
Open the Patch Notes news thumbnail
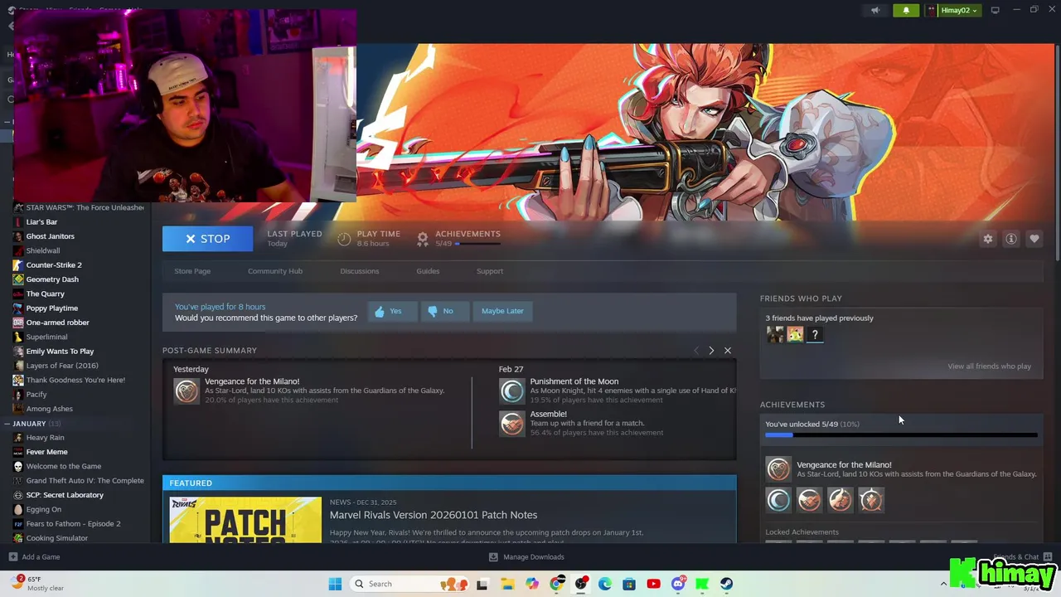(x=245, y=520)
